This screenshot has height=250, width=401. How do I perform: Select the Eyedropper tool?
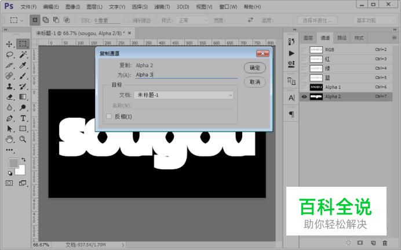pos(23,65)
